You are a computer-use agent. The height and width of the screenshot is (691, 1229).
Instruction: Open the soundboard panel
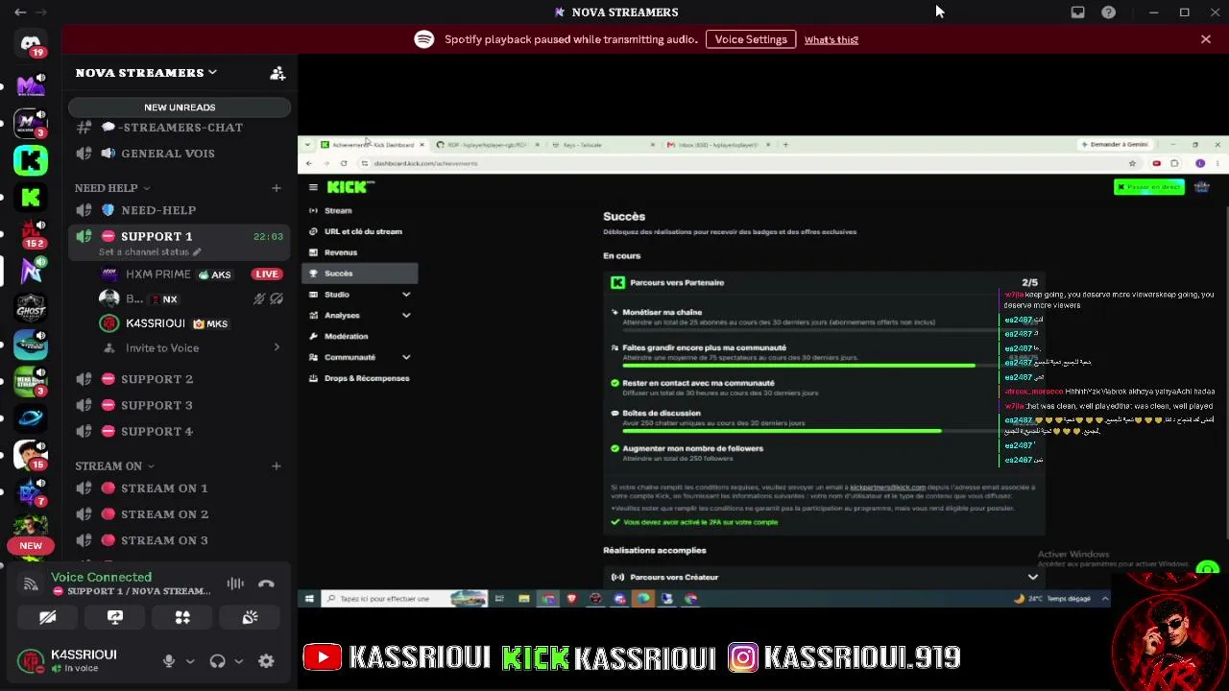(250, 617)
